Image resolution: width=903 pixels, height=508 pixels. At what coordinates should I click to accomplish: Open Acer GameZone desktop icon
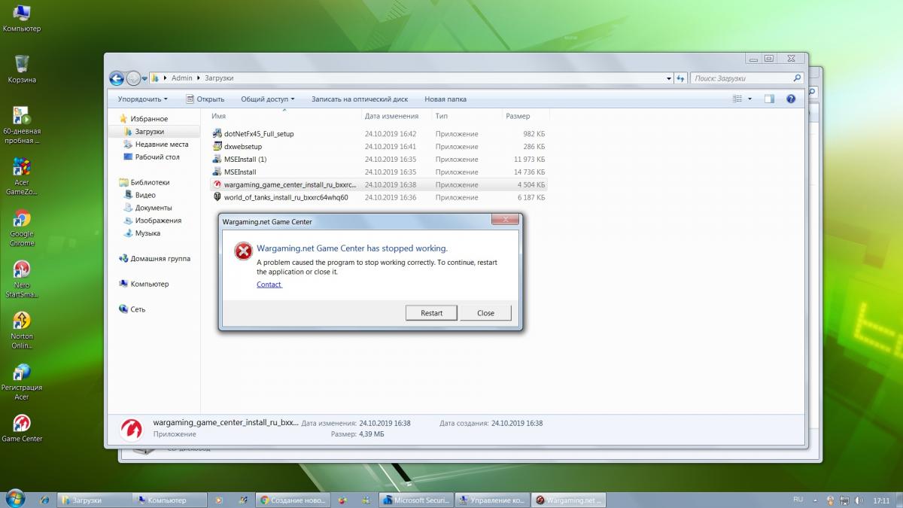tap(22, 176)
